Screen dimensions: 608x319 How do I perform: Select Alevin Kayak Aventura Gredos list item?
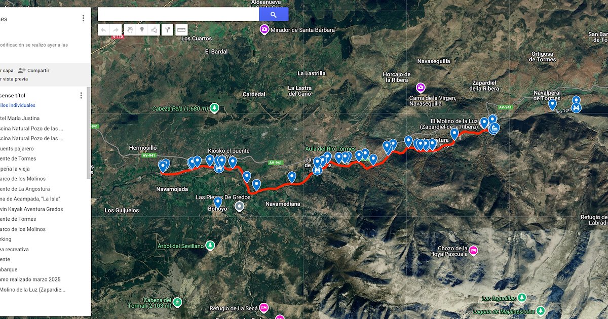[31, 209]
